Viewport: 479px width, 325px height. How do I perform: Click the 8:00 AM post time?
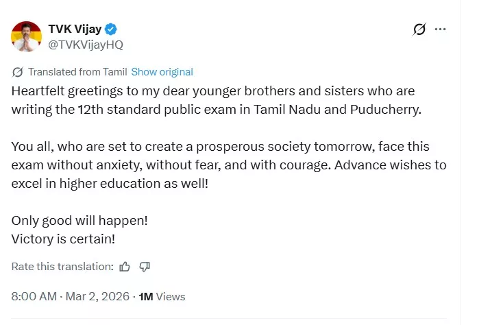[x=34, y=297]
